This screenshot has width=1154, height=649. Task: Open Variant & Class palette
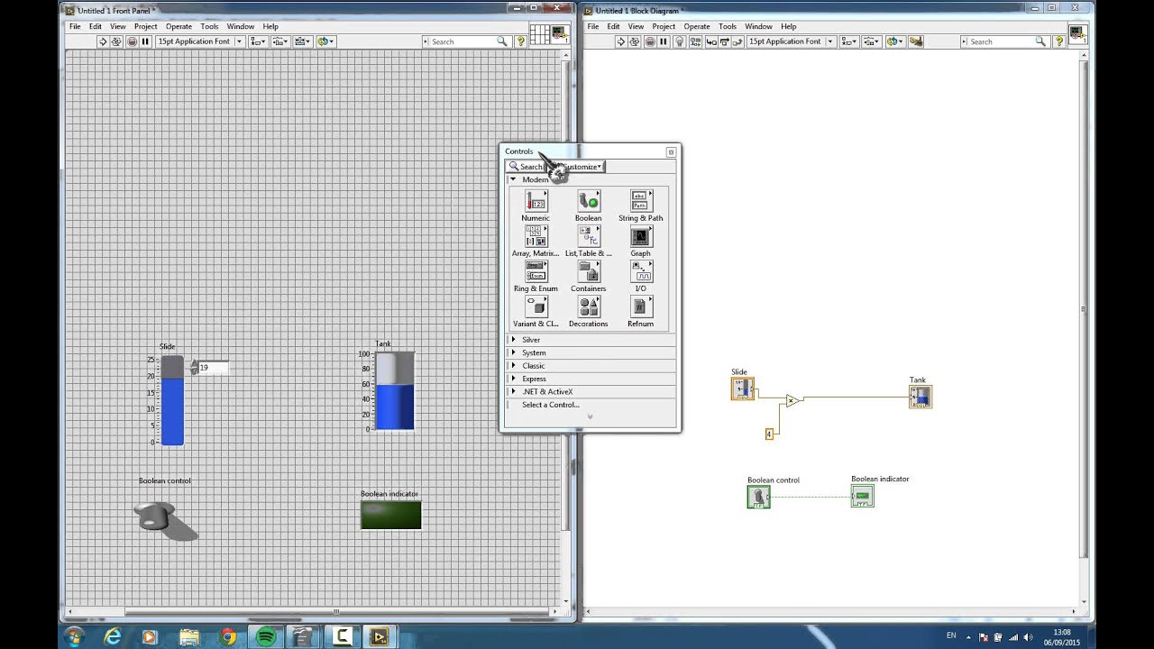click(x=536, y=312)
